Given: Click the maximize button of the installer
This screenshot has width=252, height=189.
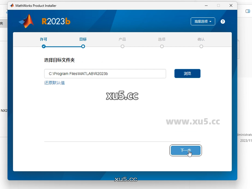Looking at the screenshot, I should tap(218, 6).
